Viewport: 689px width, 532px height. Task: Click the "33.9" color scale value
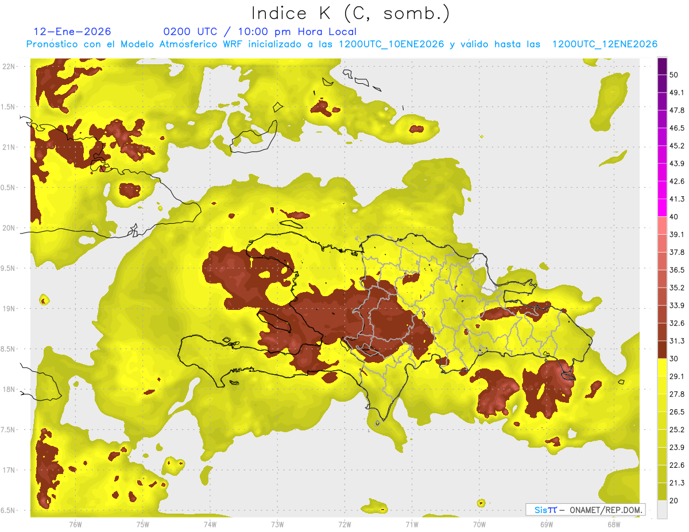coord(676,305)
